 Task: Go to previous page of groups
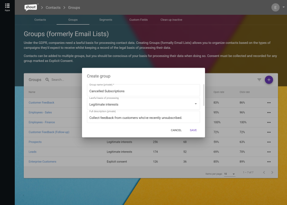264,172
